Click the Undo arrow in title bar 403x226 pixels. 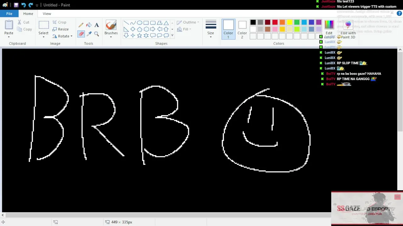coord(24,5)
